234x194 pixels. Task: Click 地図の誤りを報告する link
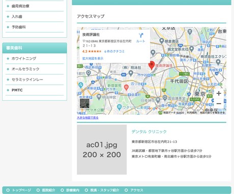click(212, 113)
